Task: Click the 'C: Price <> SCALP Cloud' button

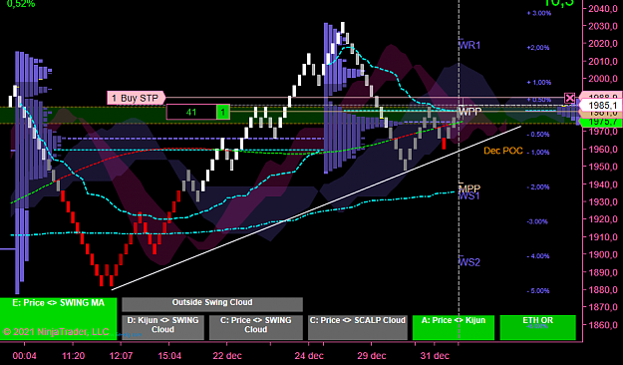Action: click(358, 327)
